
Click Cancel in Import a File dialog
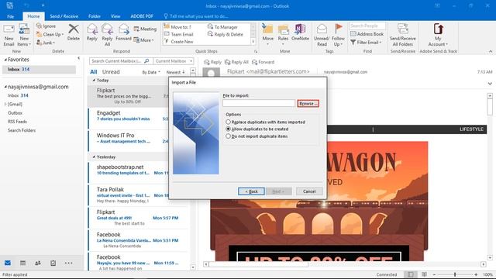click(x=309, y=191)
